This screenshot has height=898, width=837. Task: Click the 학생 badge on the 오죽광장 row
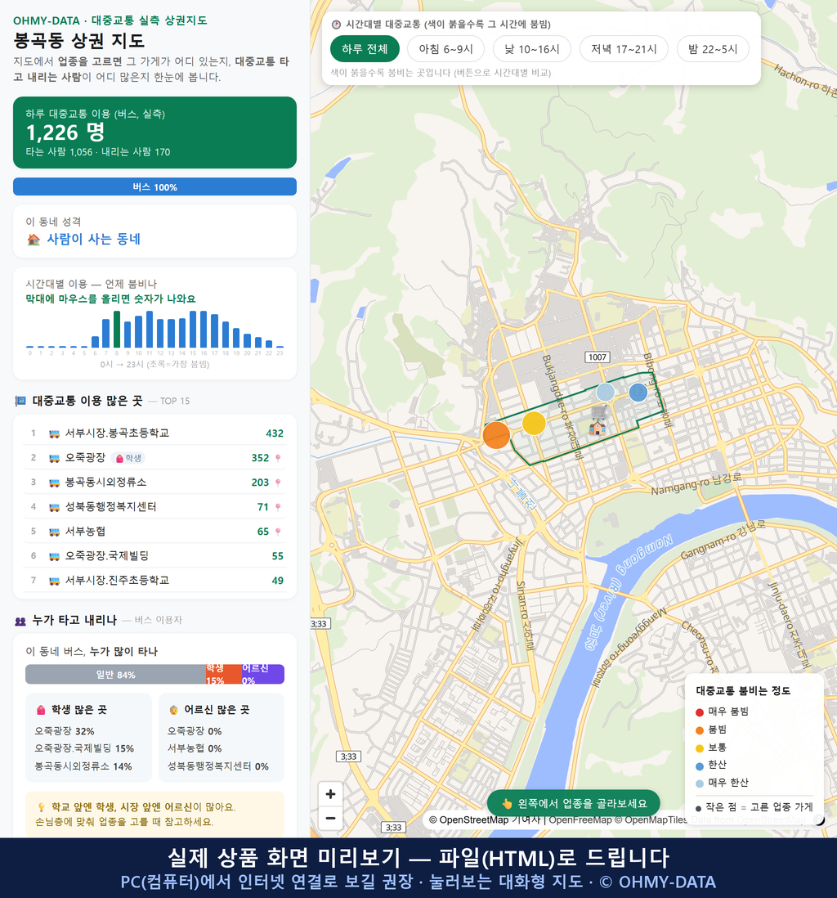coord(128,458)
